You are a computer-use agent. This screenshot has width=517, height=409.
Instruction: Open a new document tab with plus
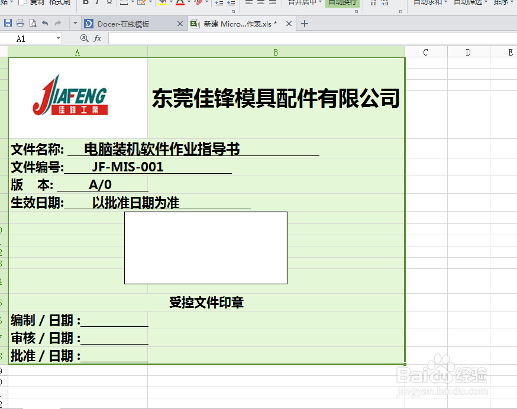305,24
